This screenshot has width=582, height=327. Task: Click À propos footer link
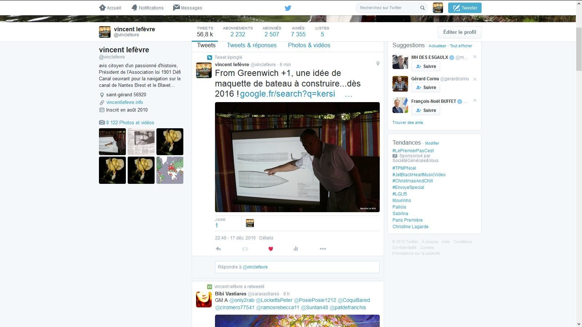(430, 242)
